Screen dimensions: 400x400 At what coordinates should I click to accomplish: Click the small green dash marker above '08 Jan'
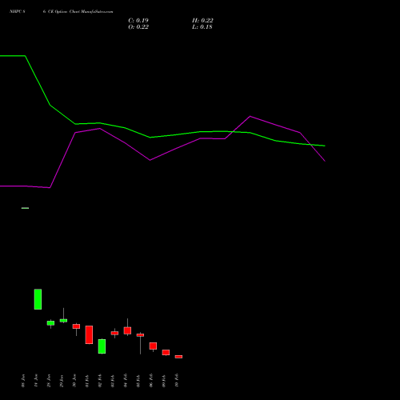(25, 208)
